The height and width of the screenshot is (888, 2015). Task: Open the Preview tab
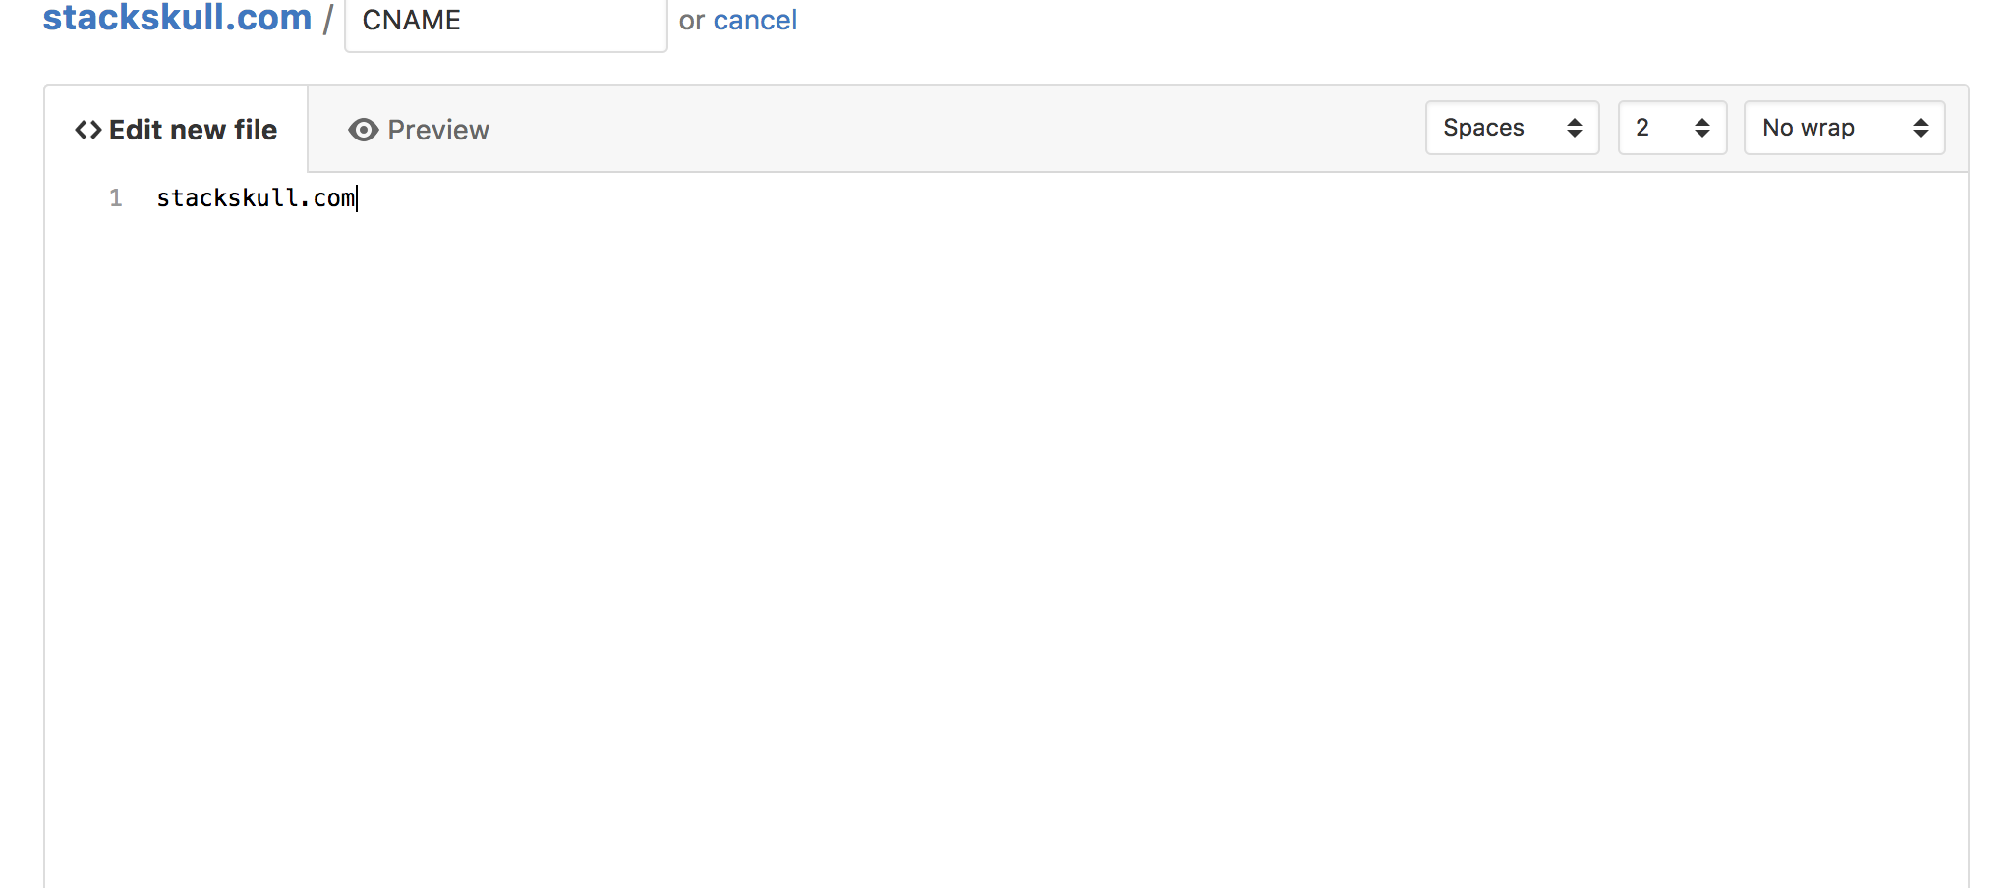[419, 130]
